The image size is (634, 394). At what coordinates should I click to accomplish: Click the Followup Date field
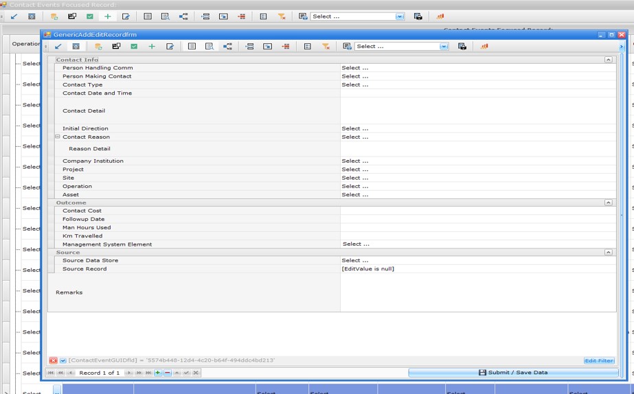477,219
